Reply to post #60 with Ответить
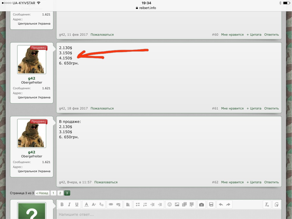 272,35
